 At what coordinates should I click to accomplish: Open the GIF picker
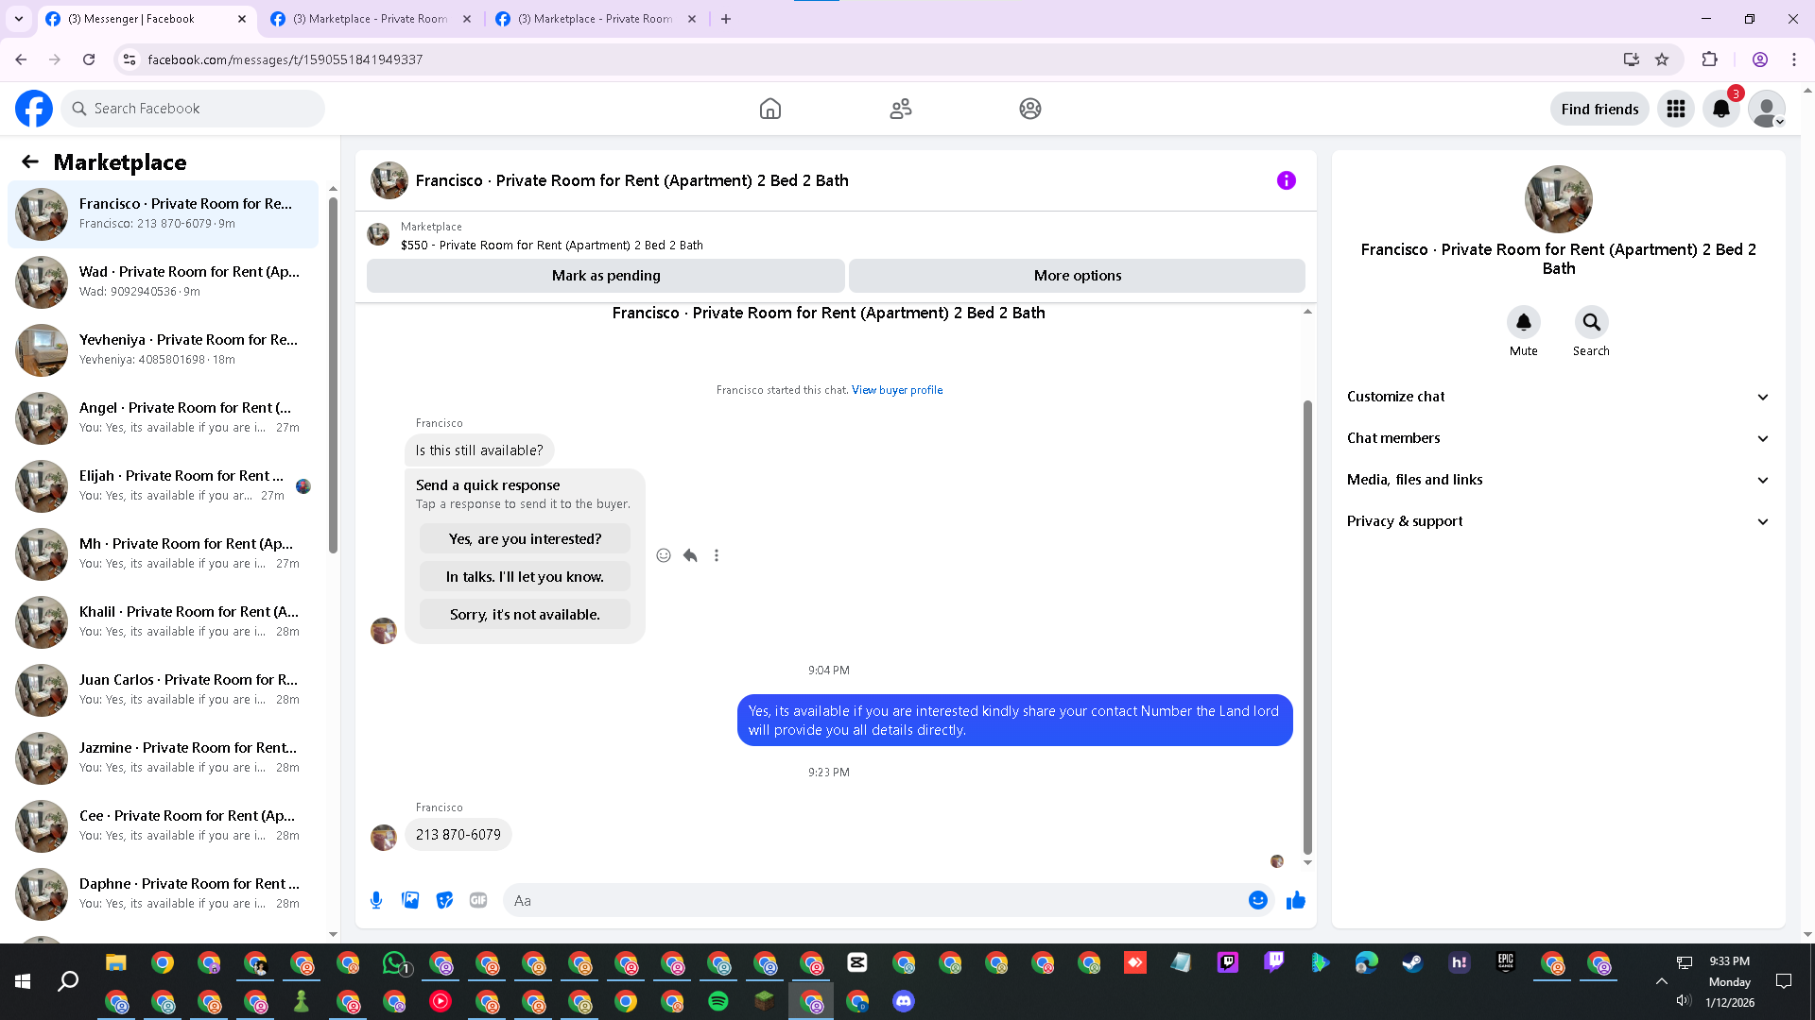click(x=478, y=900)
